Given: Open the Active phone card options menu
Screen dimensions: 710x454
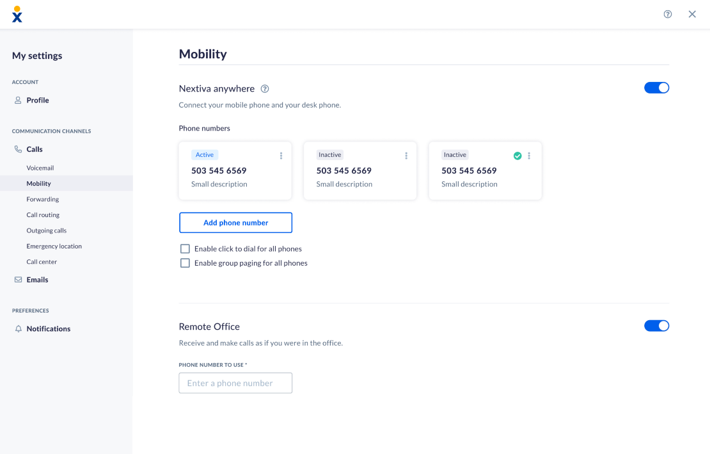Looking at the screenshot, I should tap(281, 156).
